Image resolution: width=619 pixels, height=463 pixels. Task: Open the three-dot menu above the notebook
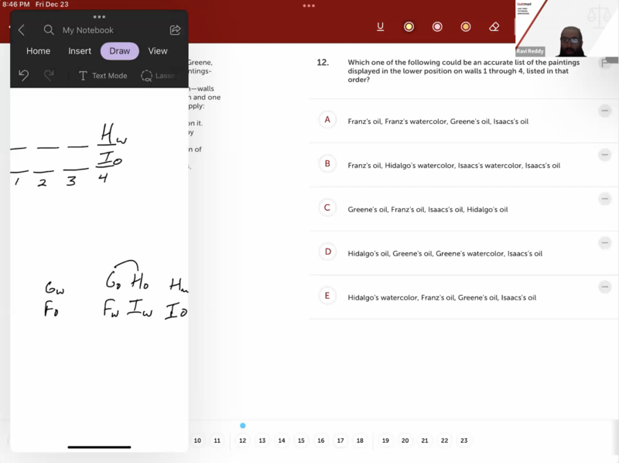pyautogui.click(x=99, y=16)
